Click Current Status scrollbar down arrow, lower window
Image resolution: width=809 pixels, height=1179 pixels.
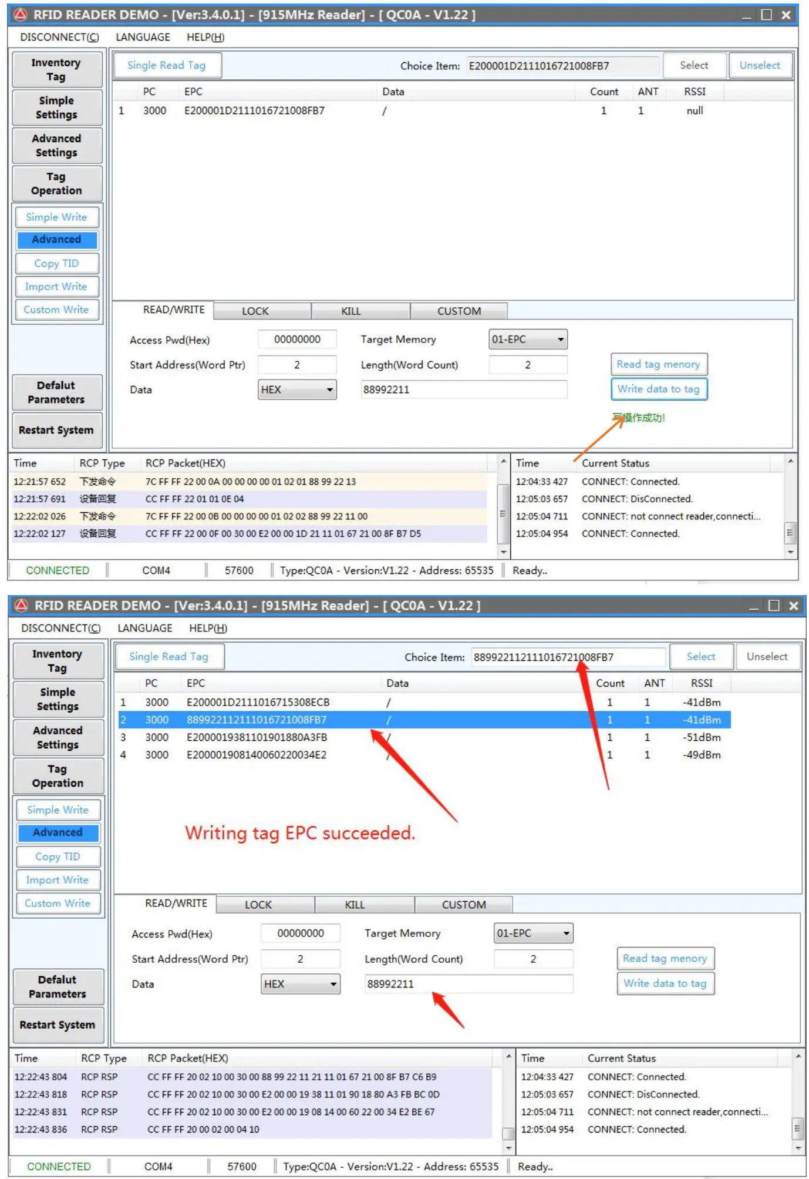pyautogui.click(x=797, y=1147)
